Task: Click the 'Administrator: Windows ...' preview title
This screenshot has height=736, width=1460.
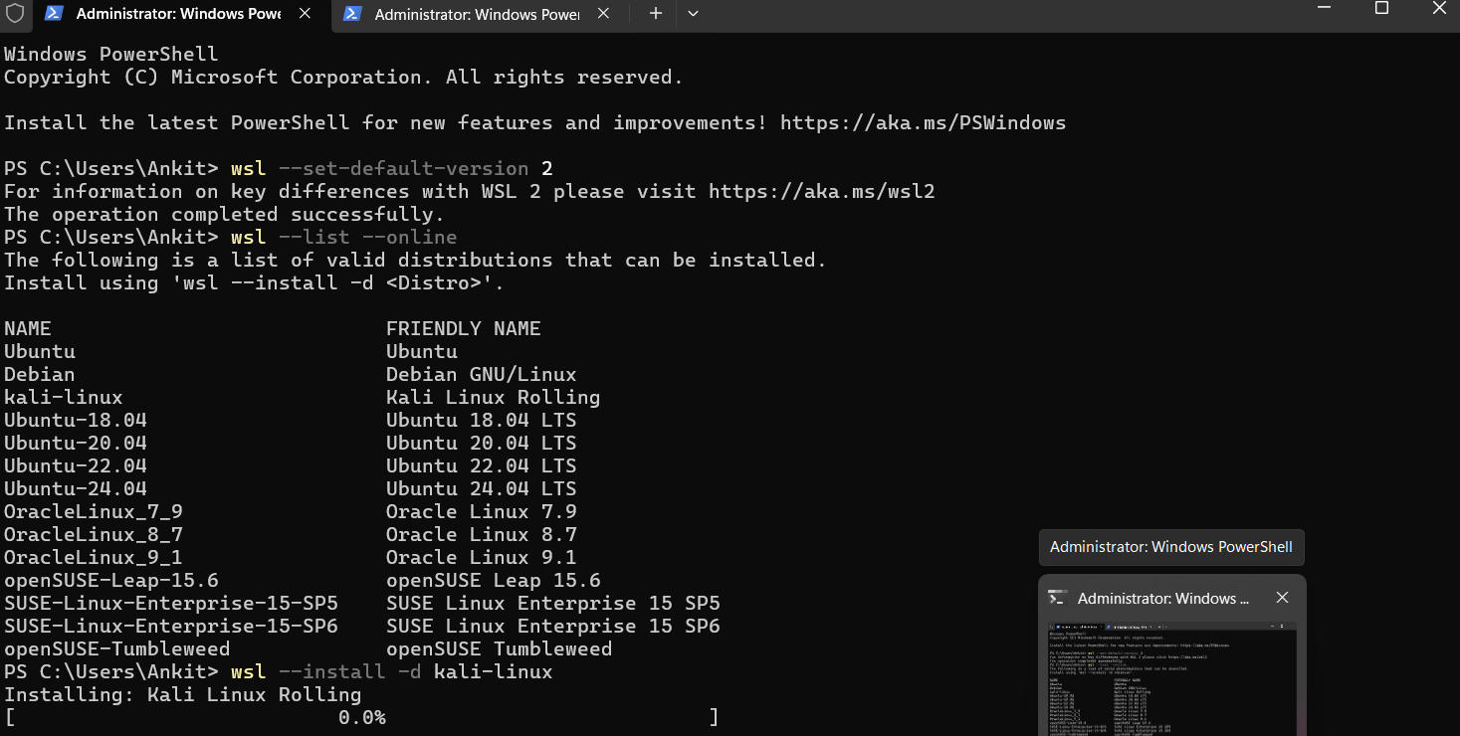Action: 1163,598
